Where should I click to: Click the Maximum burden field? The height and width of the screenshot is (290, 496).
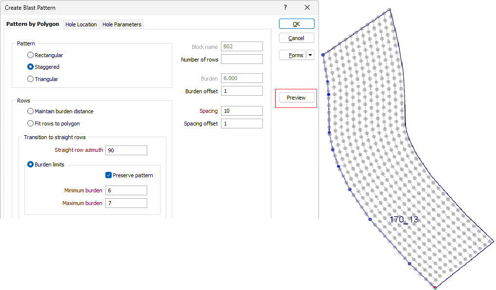point(126,203)
